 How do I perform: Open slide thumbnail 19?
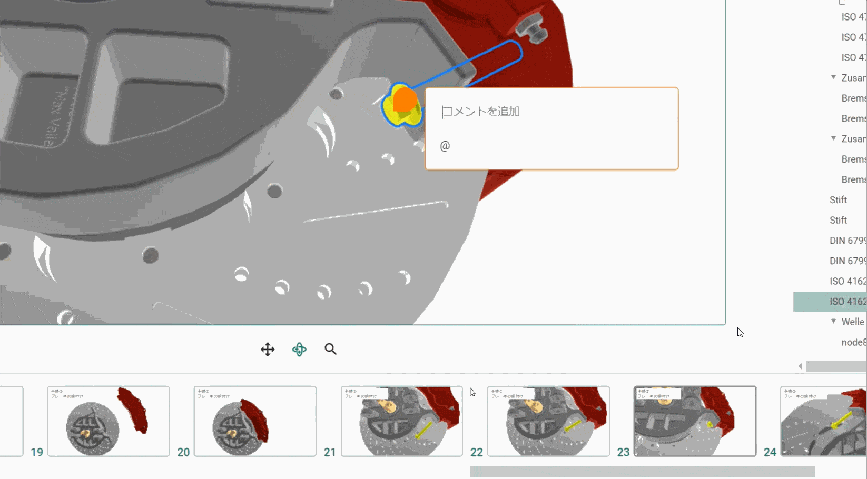pos(109,421)
